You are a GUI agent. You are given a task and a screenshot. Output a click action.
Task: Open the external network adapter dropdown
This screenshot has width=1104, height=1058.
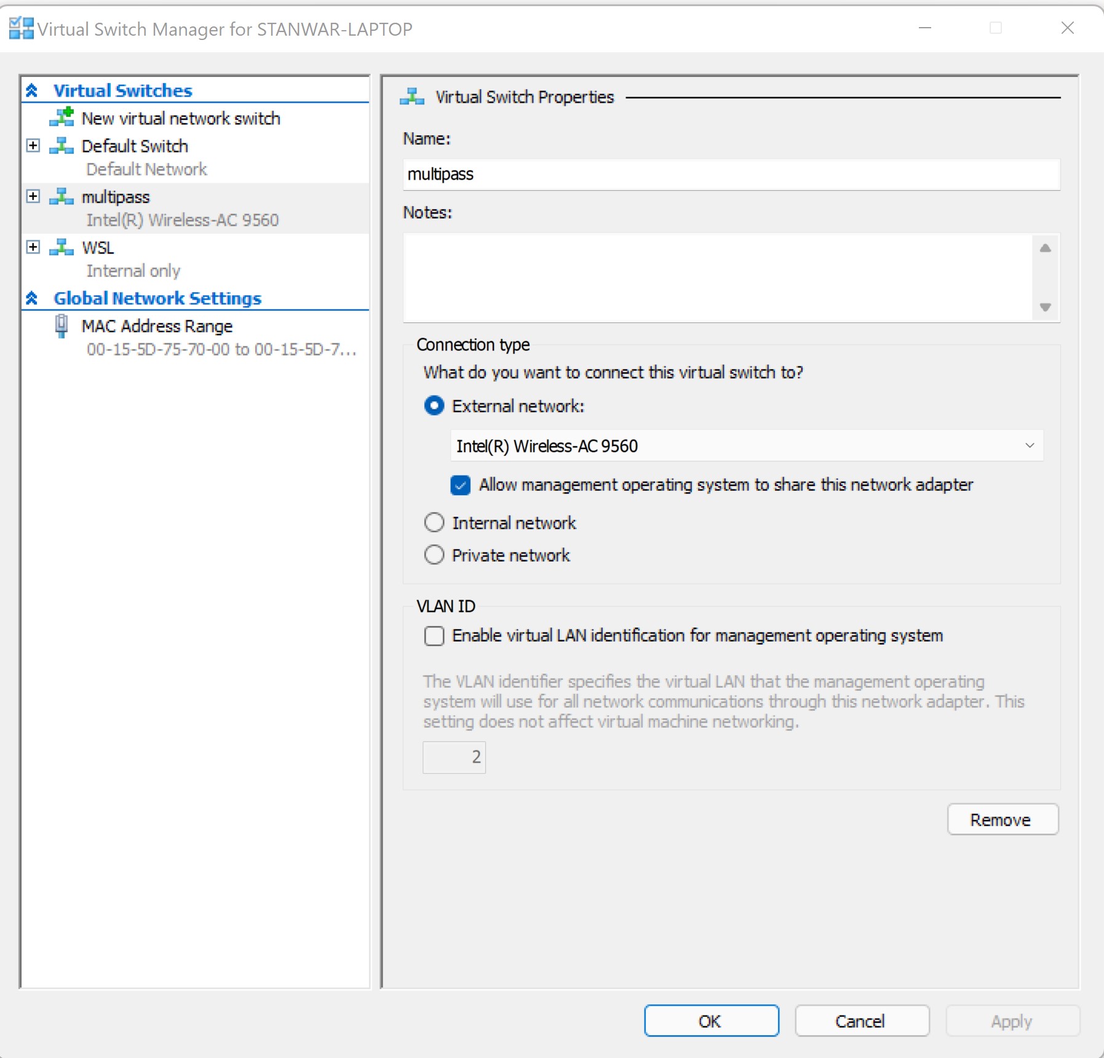tap(747, 445)
